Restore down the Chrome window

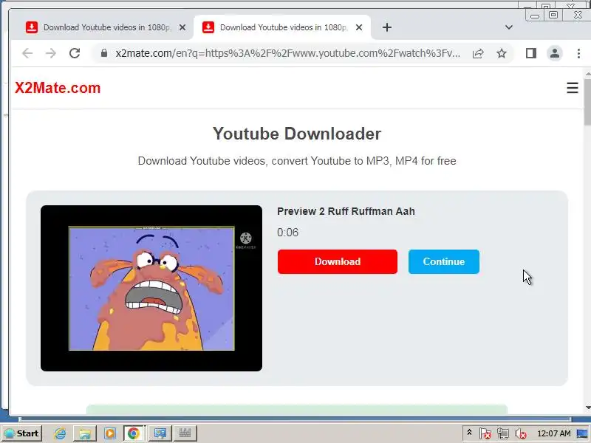553,15
